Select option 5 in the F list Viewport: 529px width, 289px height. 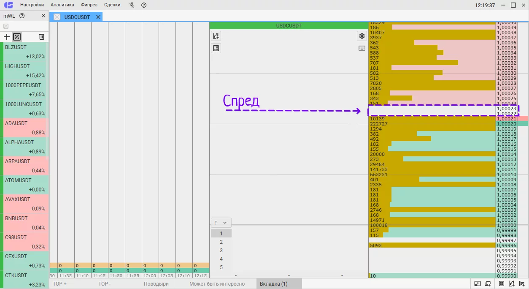click(x=221, y=267)
